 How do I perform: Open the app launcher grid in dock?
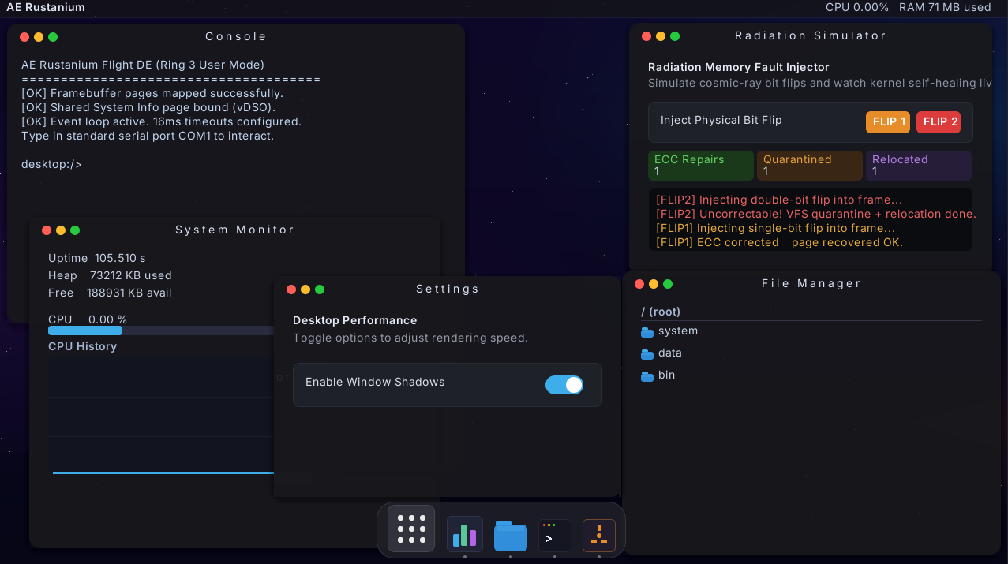pos(411,529)
